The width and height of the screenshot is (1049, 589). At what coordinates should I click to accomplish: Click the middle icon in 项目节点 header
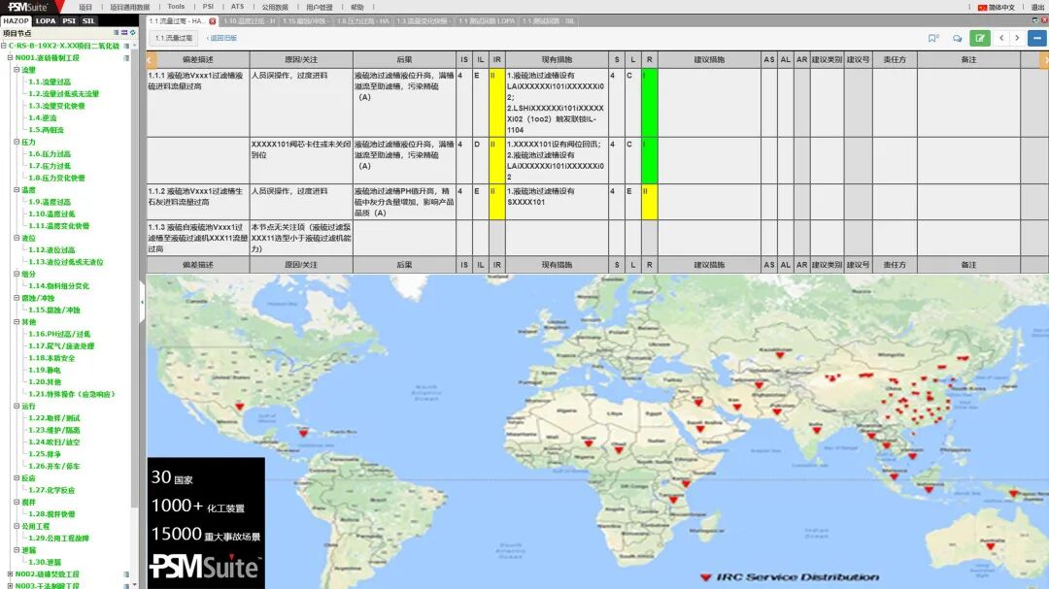pyautogui.click(x=124, y=32)
